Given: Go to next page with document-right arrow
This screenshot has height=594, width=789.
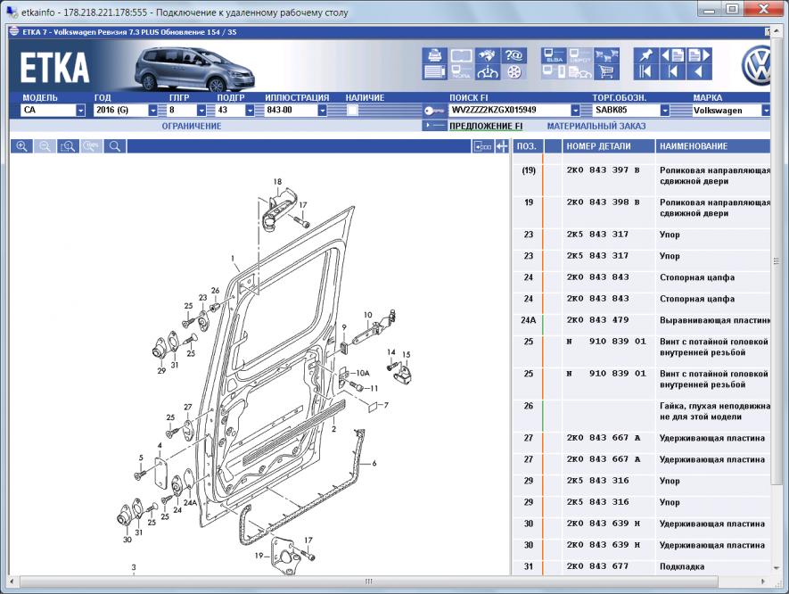Looking at the screenshot, I should pyautogui.click(x=699, y=55).
